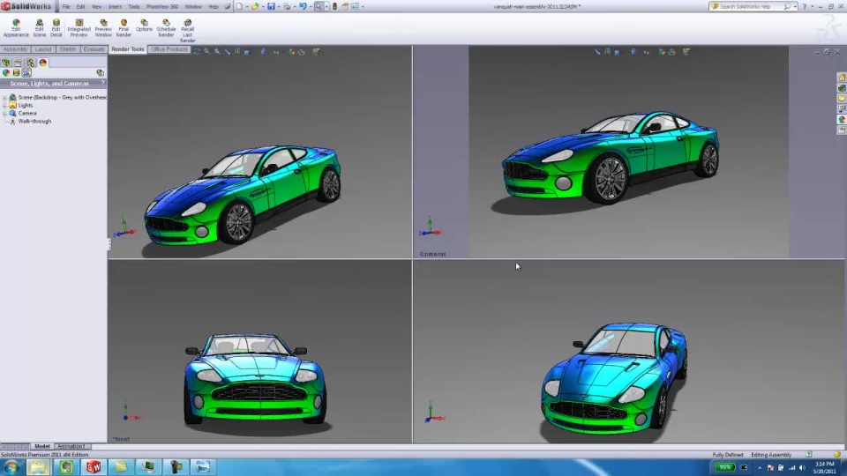Screen dimensions: 847x476
Task: Expand the Scene backdrop tree node
Action: tap(5, 98)
